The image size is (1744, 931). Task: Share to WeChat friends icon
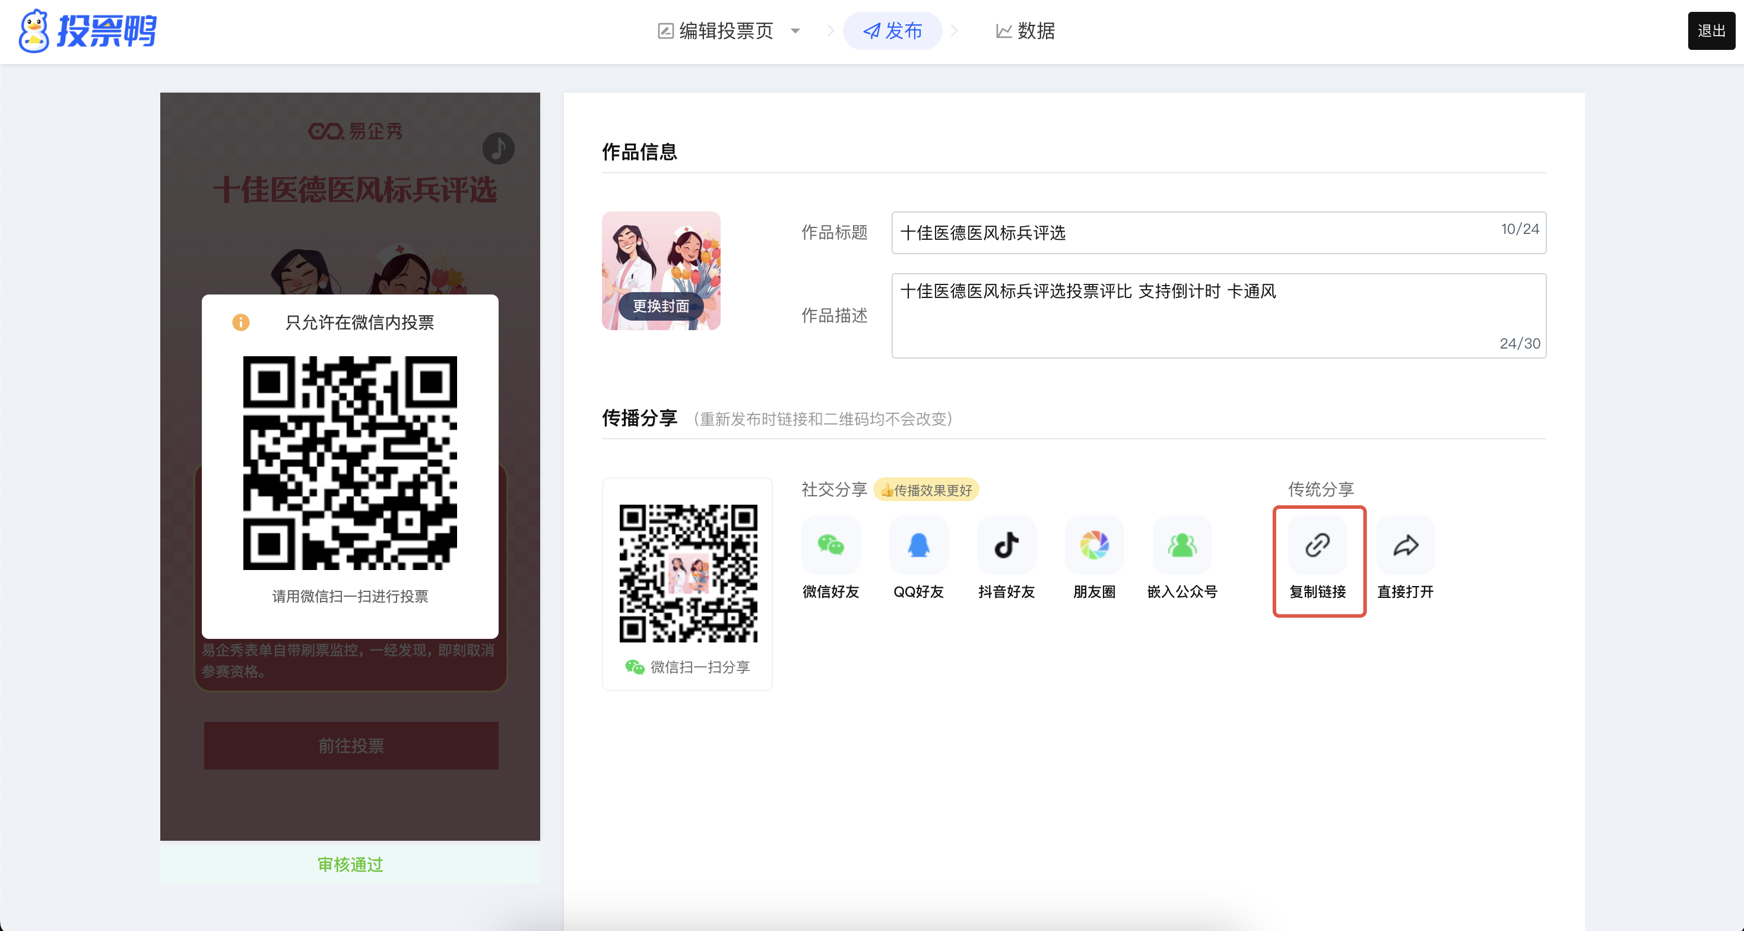pyautogui.click(x=830, y=545)
